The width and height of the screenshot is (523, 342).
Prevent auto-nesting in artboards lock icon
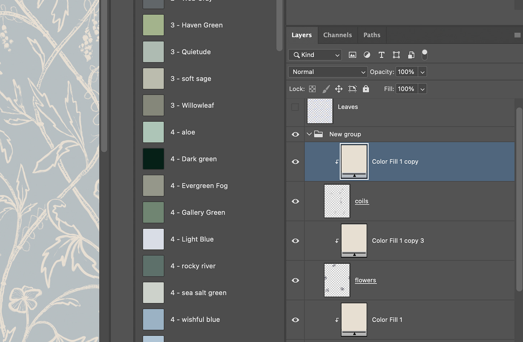353,89
